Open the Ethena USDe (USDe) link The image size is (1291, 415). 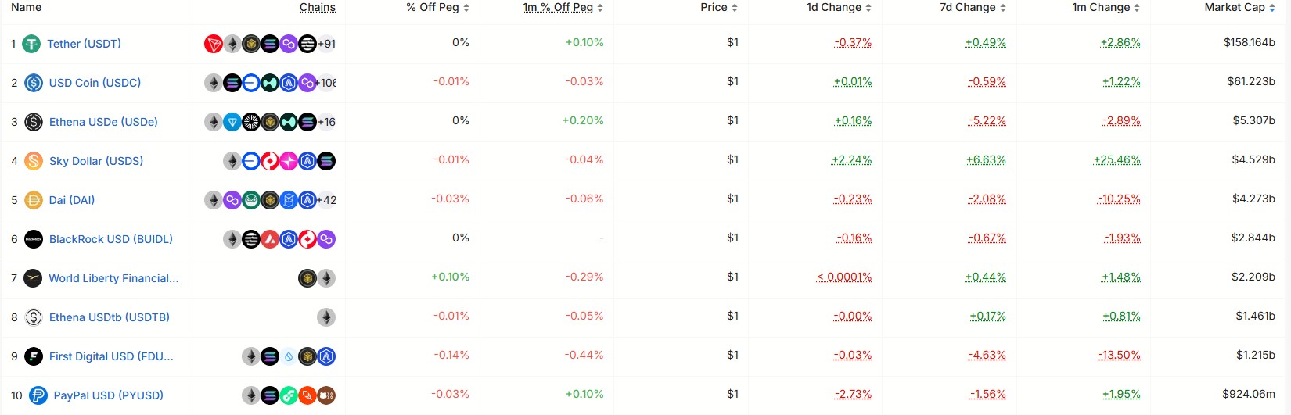point(103,122)
